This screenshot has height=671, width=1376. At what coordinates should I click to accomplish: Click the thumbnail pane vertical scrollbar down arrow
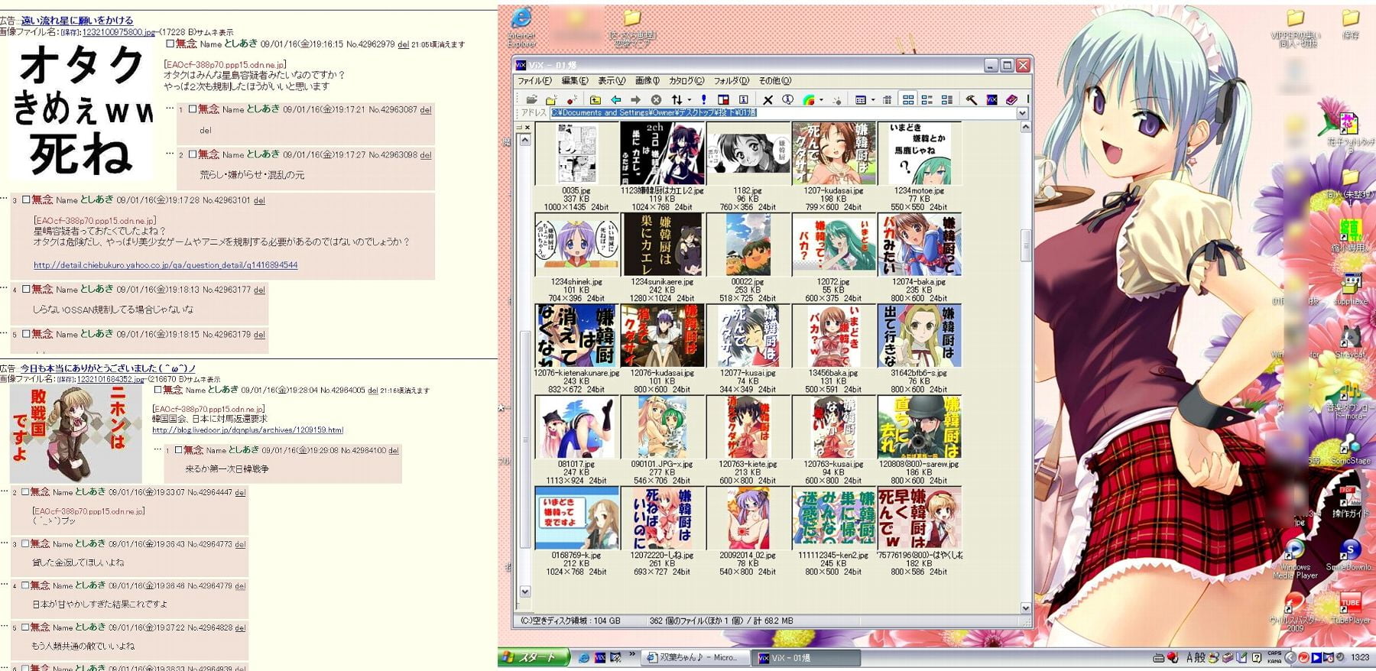coord(1025,608)
